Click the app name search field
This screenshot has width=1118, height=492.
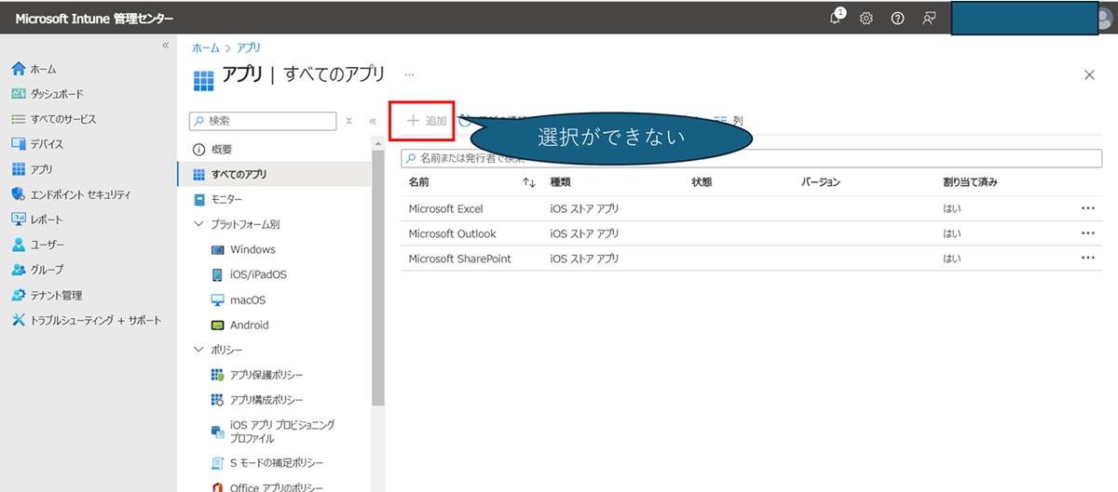tap(751, 158)
